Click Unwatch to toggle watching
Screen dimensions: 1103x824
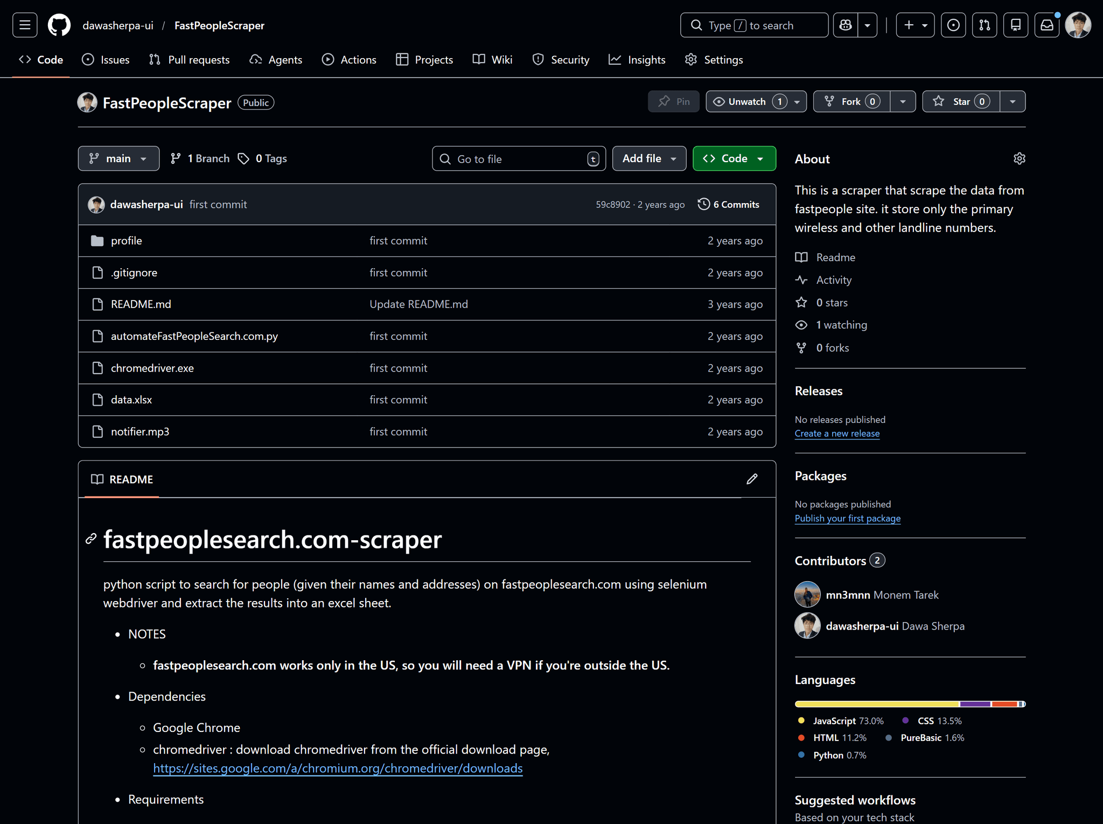pos(747,101)
